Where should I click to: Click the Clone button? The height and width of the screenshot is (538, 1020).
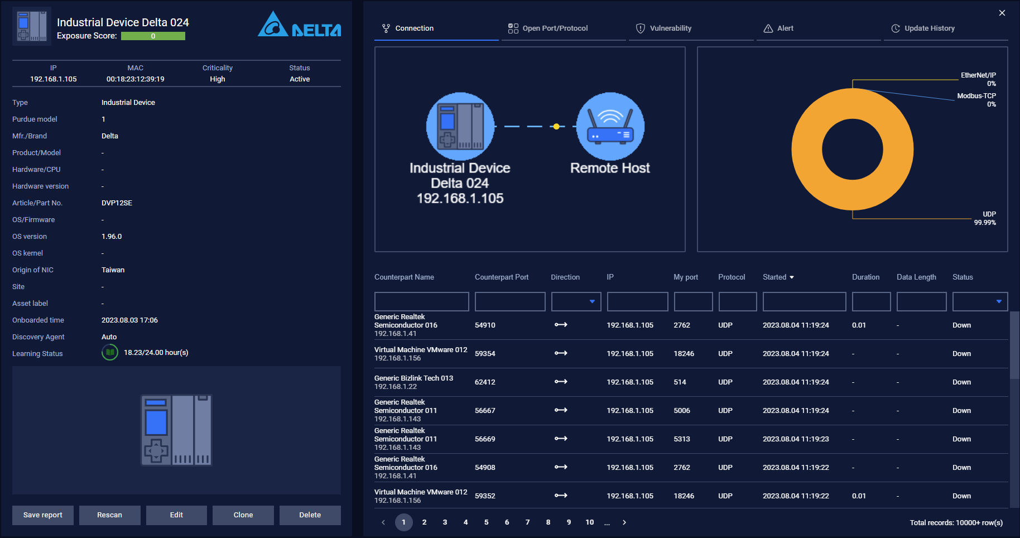pyautogui.click(x=243, y=515)
